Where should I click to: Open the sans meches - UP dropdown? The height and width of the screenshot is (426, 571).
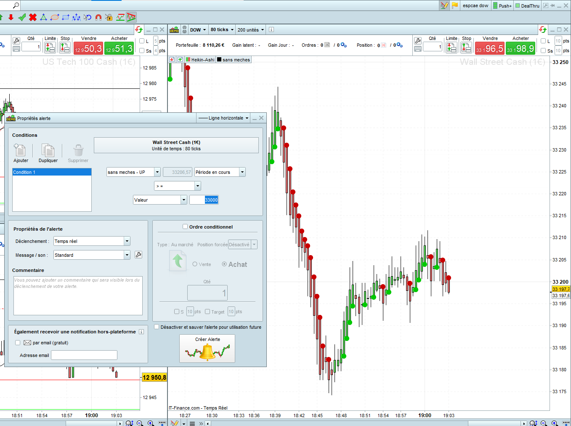(133, 172)
